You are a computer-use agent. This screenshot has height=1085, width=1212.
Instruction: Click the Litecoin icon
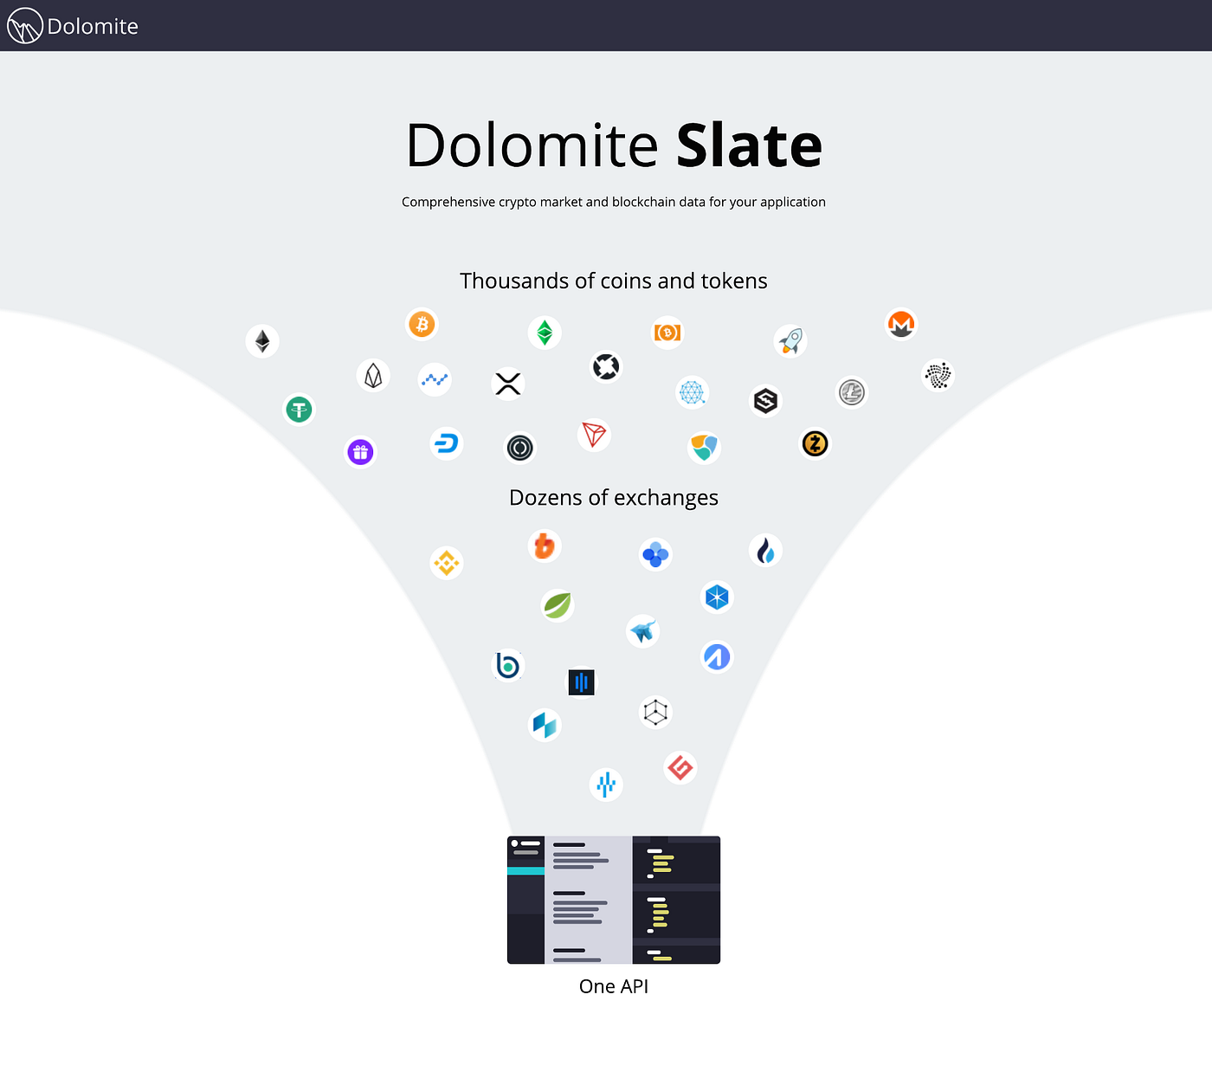(x=851, y=392)
